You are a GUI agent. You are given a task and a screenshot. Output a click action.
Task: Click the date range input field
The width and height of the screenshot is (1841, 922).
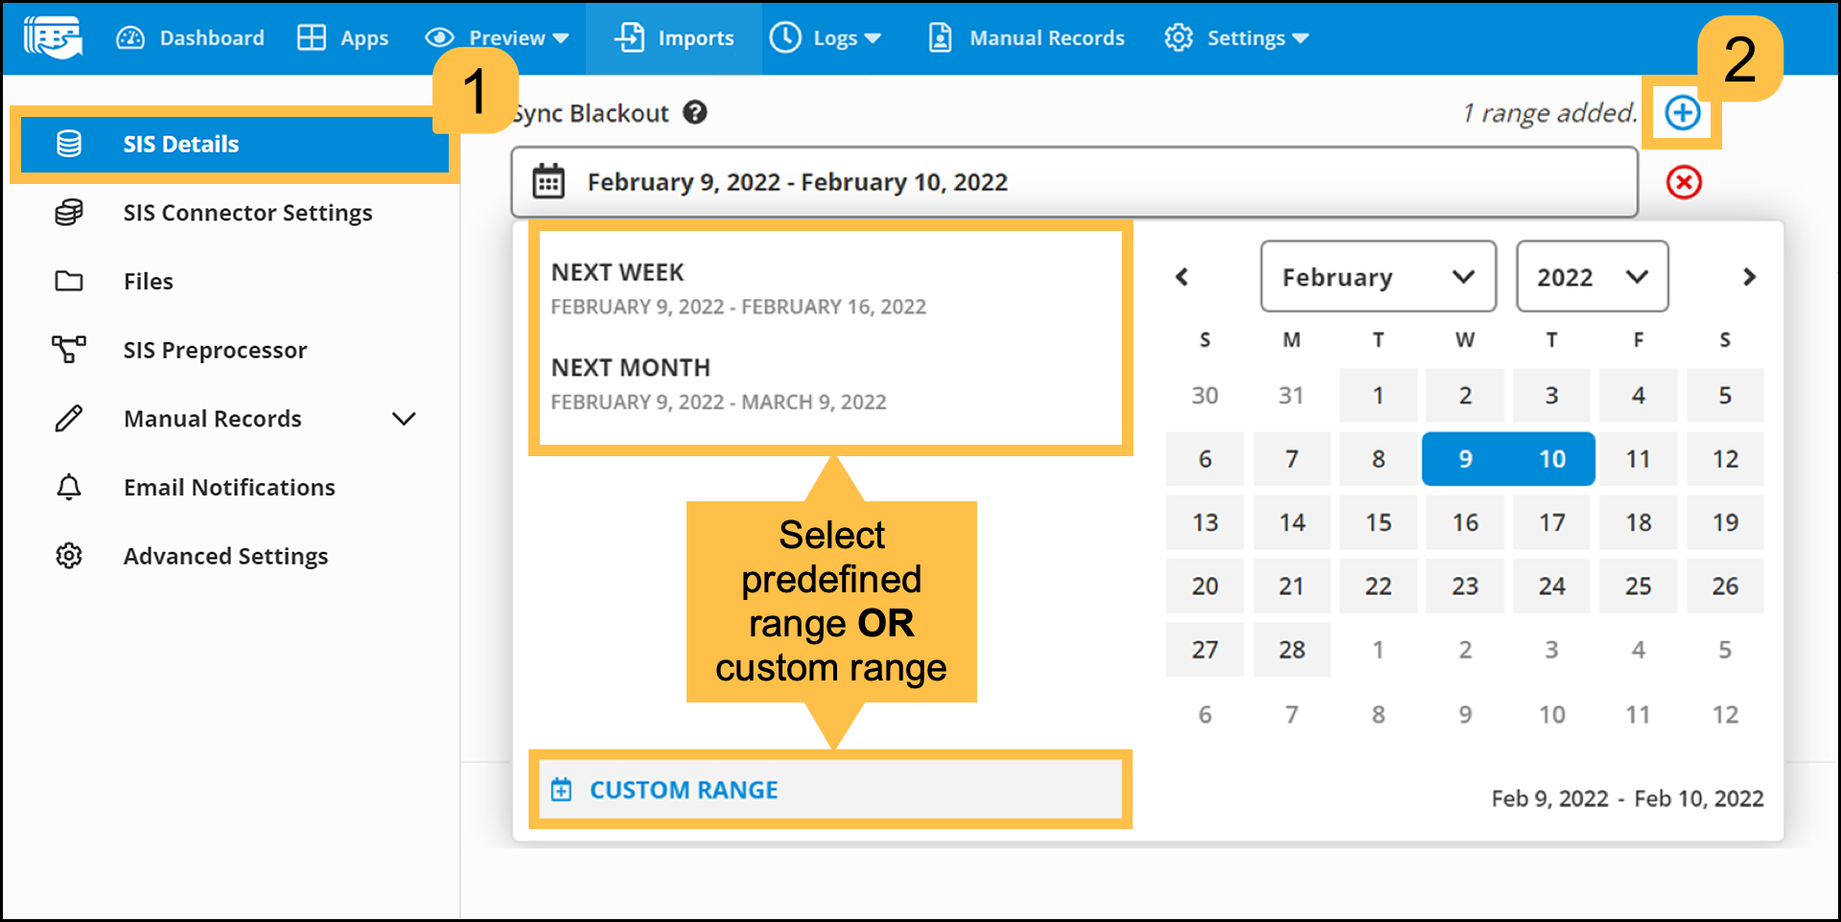click(x=1074, y=182)
